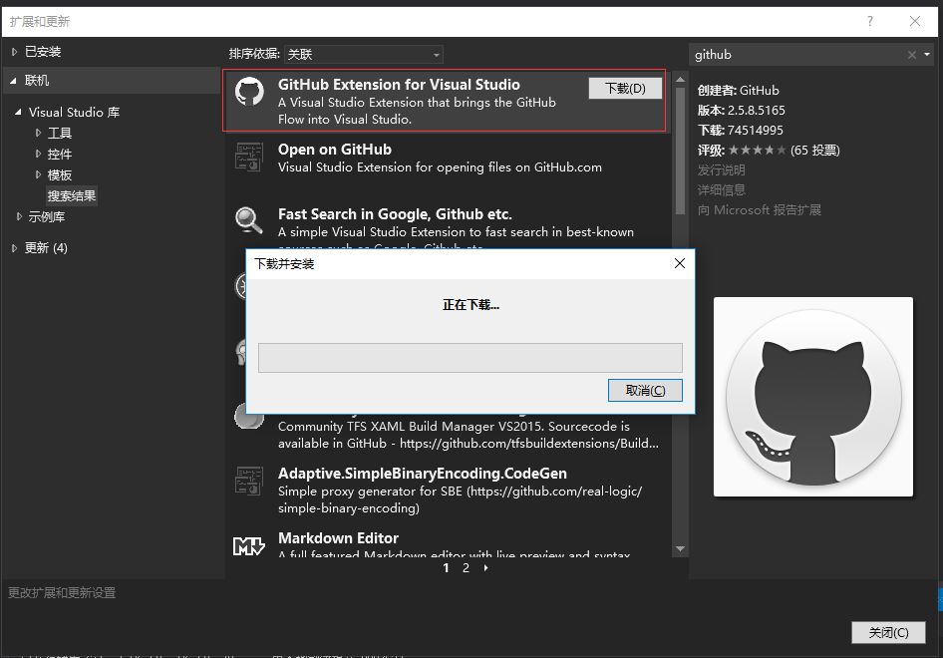Expand the 控件 tree node
943x658 pixels.
tap(38, 154)
